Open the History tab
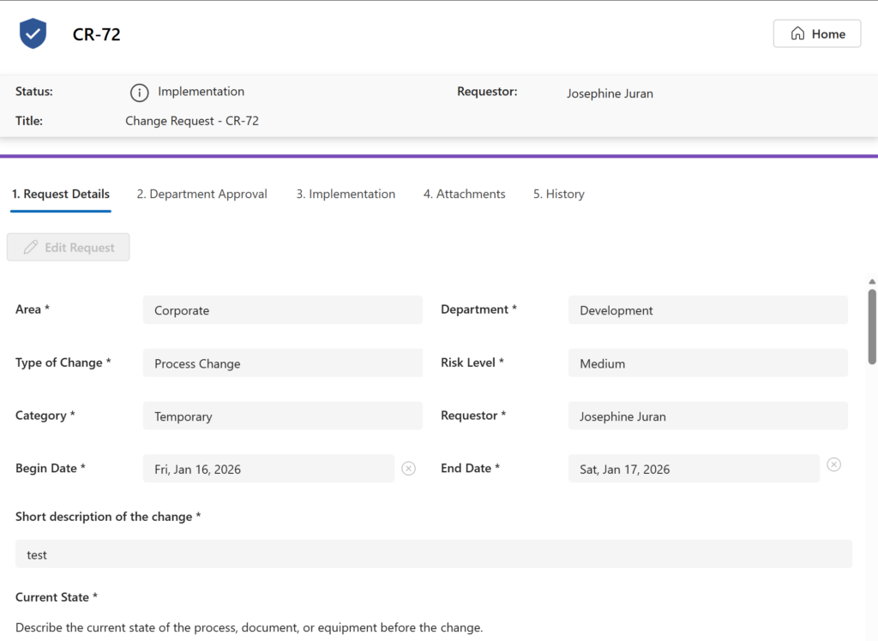The height and width of the screenshot is (641, 878). [x=559, y=195]
